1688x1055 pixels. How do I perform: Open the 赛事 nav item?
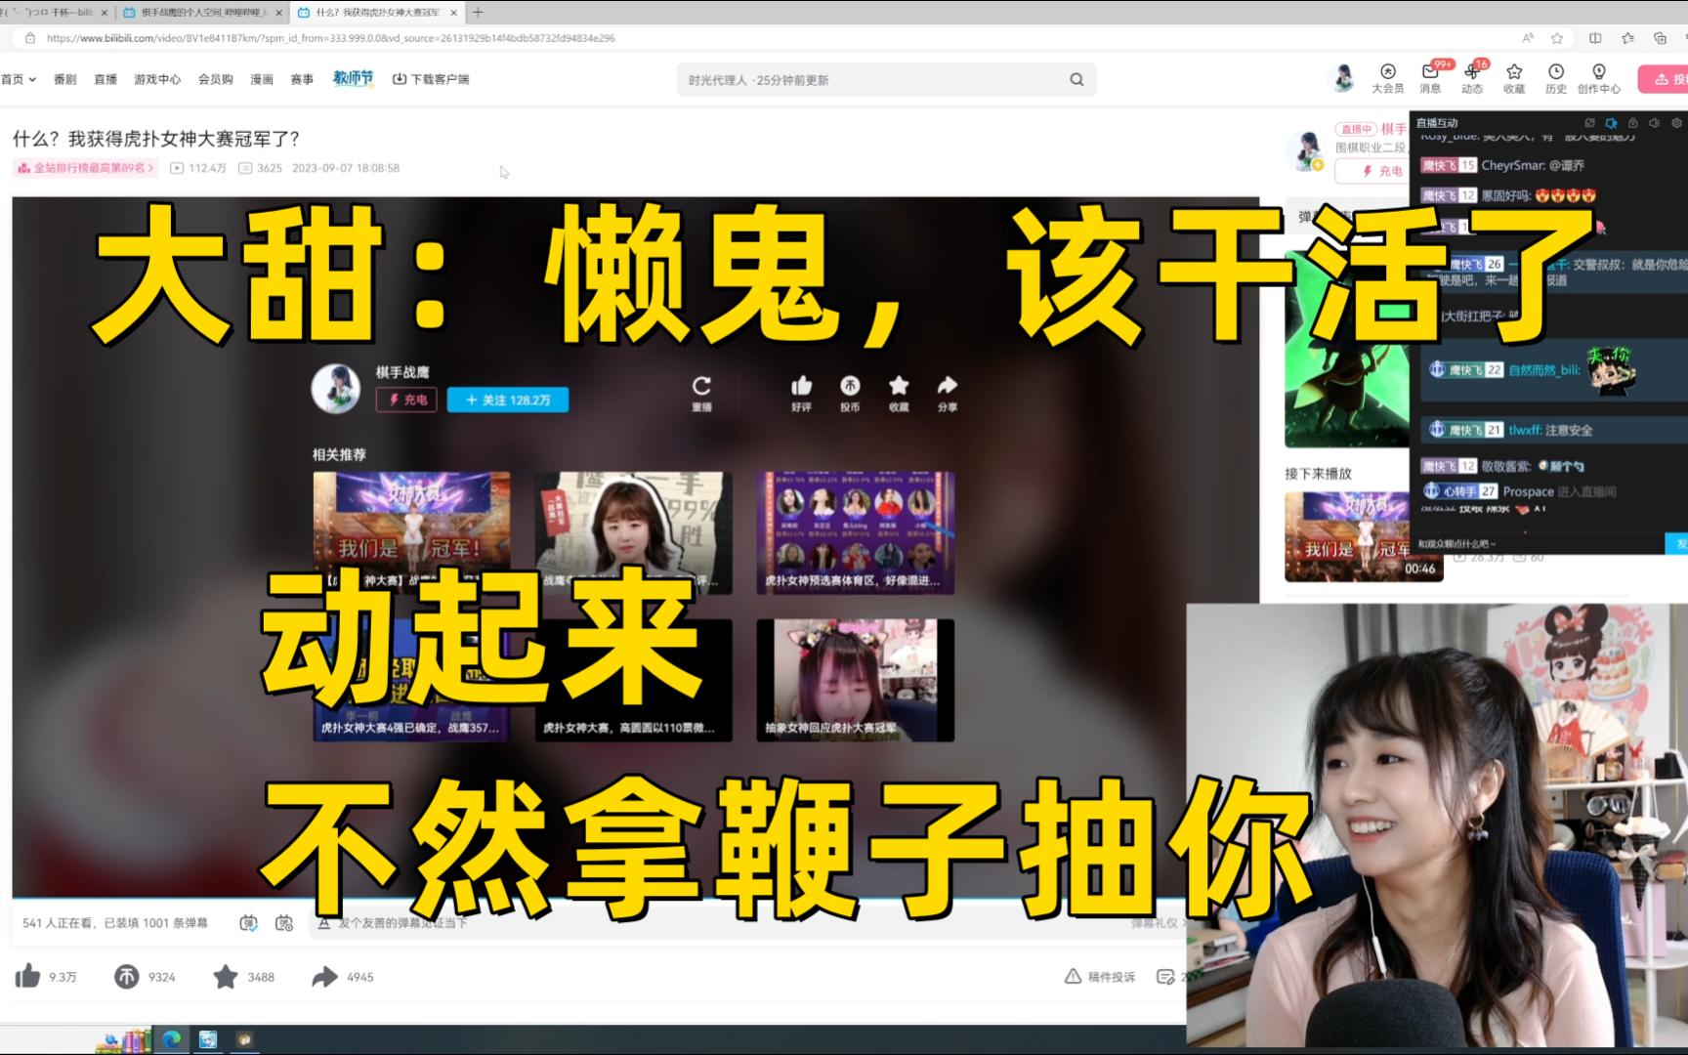click(302, 79)
